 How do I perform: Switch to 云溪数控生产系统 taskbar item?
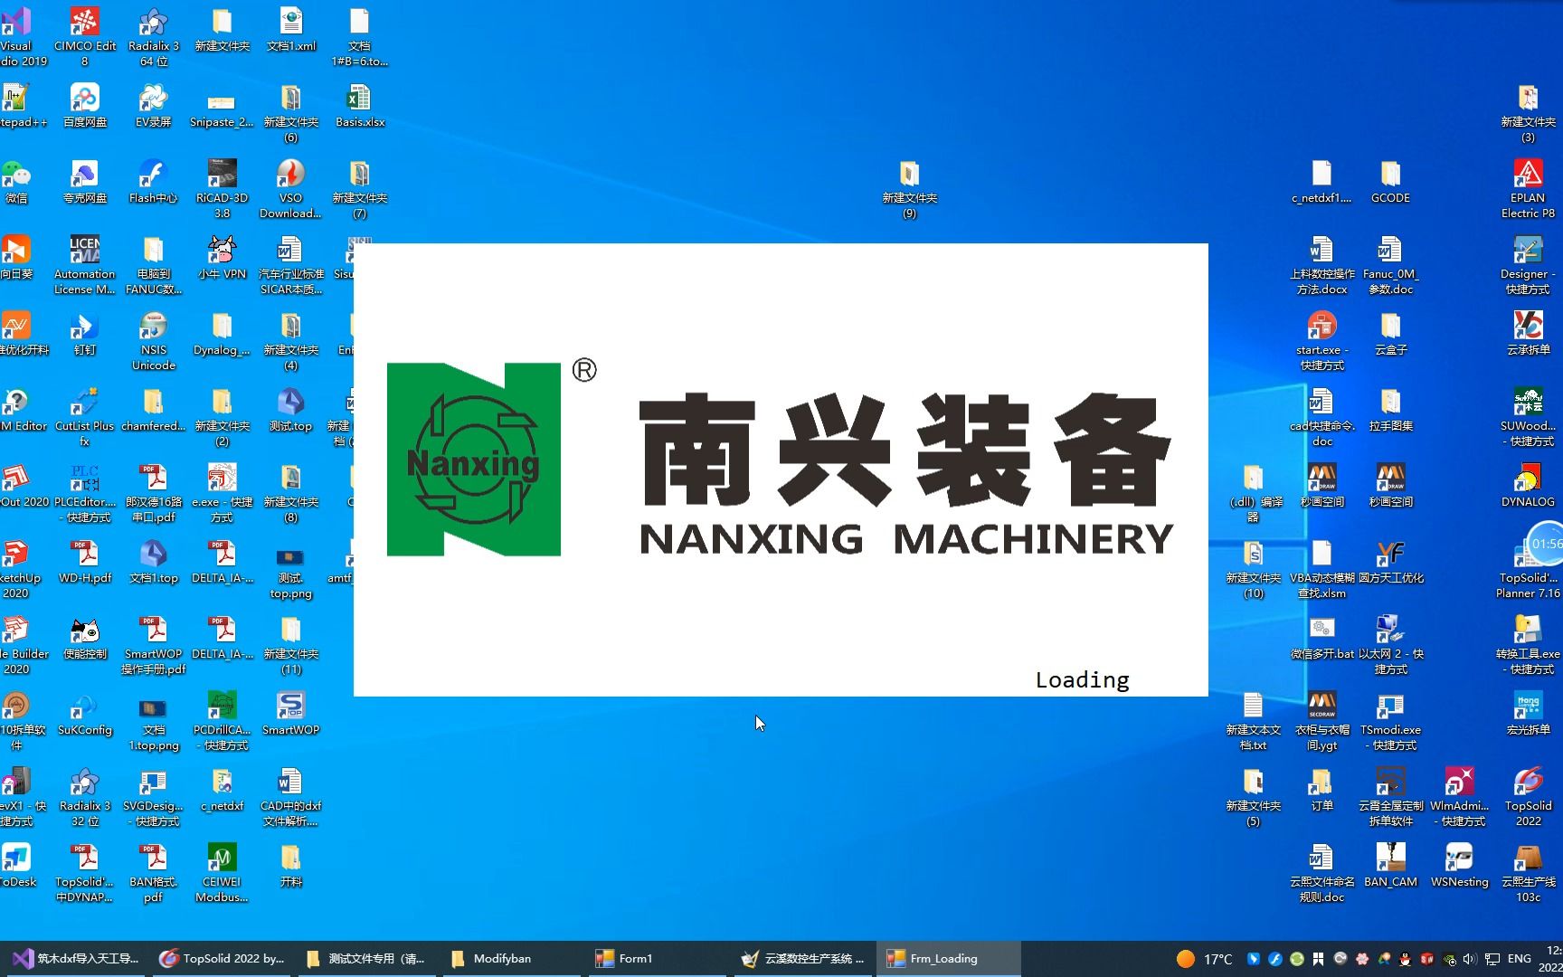pyautogui.click(x=802, y=958)
